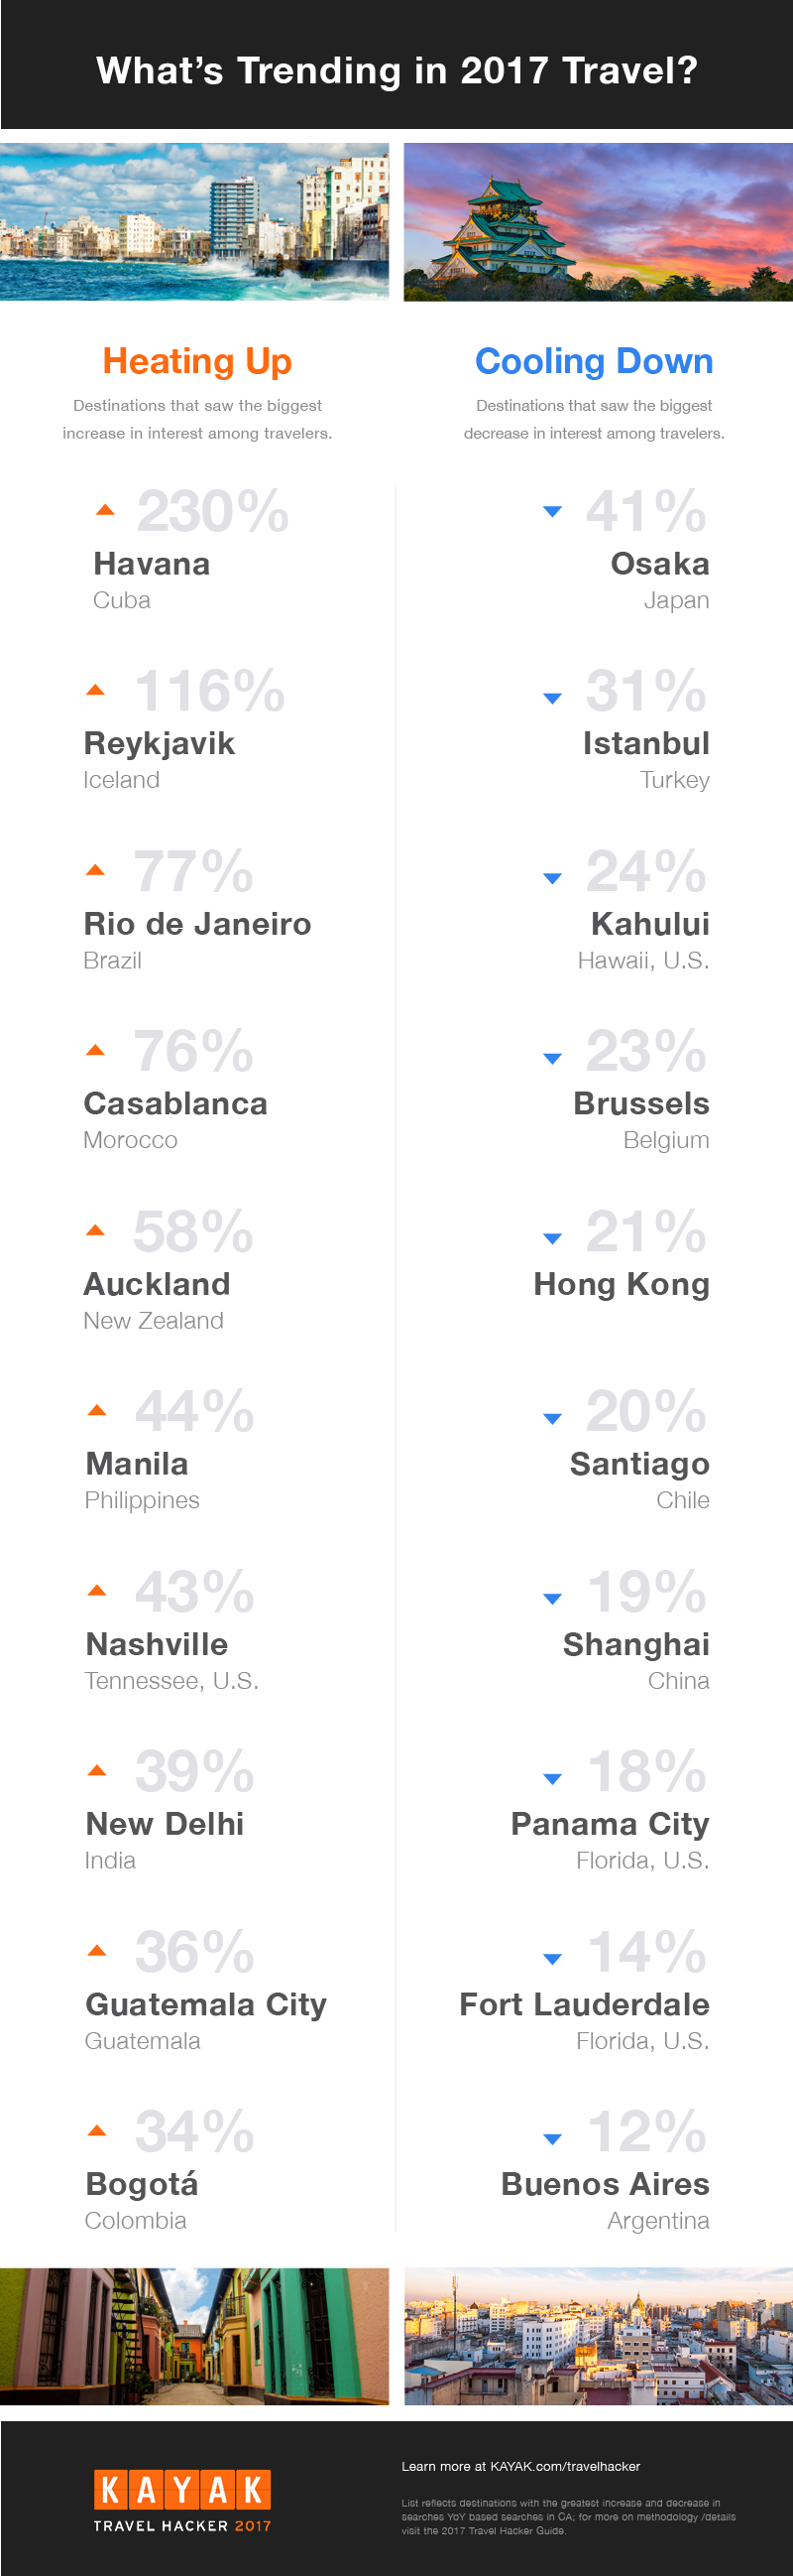Open the colorful Bogotá street photo
This screenshot has width=793, height=2576.
(x=194, y=2336)
